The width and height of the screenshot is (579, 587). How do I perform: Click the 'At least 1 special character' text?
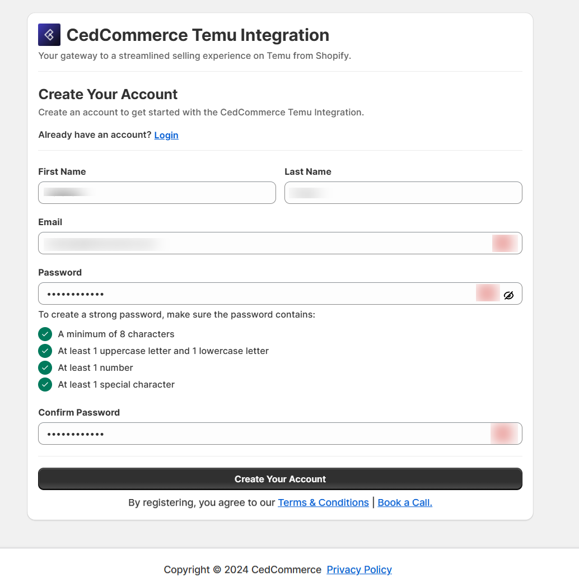point(116,384)
